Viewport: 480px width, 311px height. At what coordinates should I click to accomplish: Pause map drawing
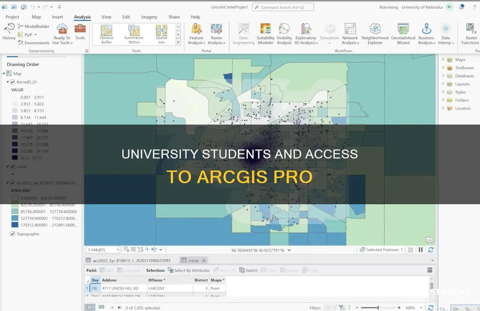coord(420,250)
